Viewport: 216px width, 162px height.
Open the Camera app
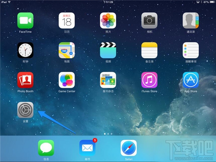pos(149,21)
